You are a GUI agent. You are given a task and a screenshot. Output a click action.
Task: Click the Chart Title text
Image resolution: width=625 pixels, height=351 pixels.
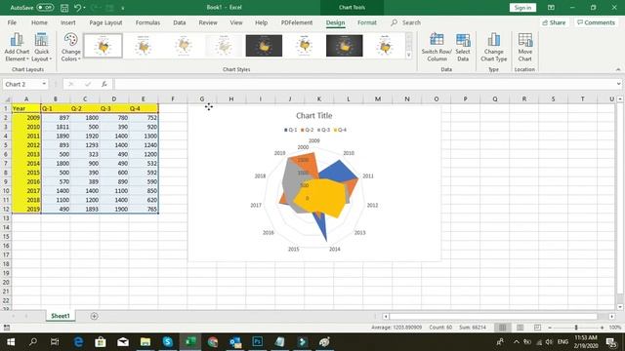pos(314,116)
